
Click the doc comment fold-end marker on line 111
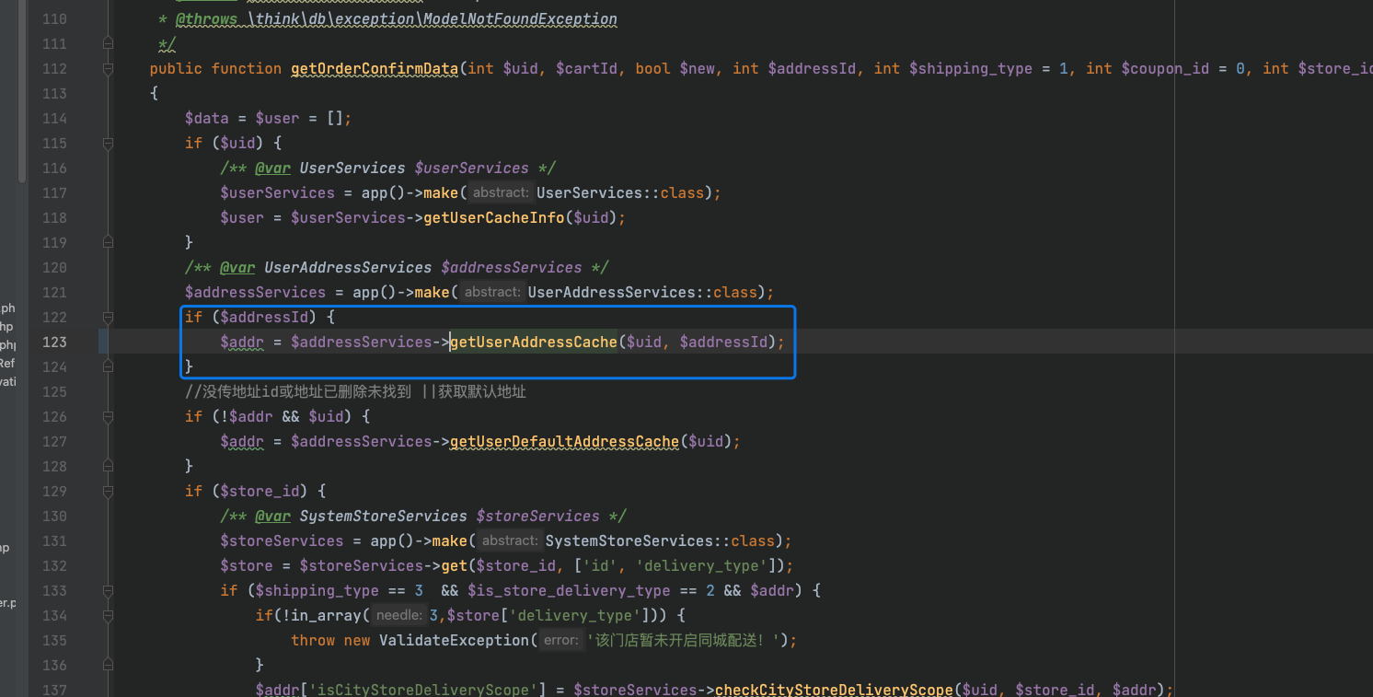pyautogui.click(x=109, y=43)
